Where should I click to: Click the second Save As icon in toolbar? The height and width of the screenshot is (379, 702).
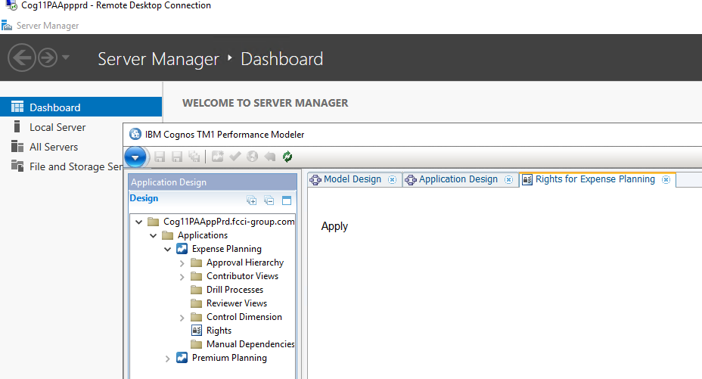(177, 157)
